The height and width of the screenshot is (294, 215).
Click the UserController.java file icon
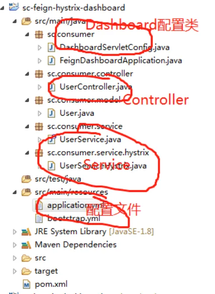[x=52, y=87]
